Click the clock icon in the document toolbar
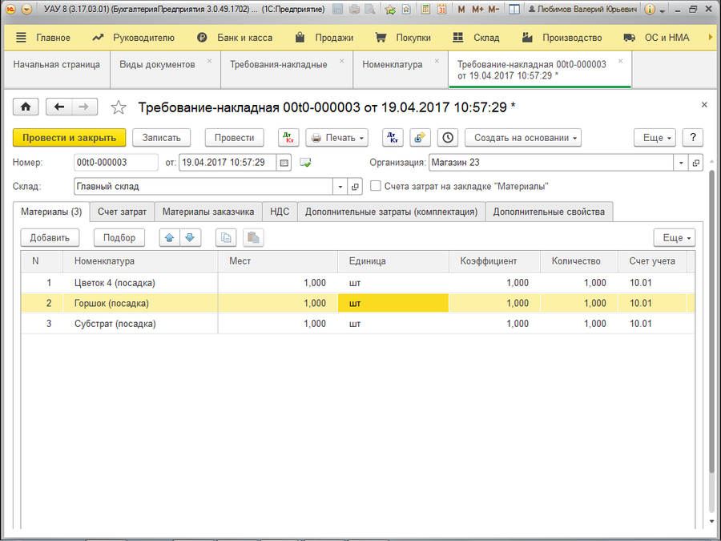The width and height of the screenshot is (721, 541). click(x=447, y=138)
